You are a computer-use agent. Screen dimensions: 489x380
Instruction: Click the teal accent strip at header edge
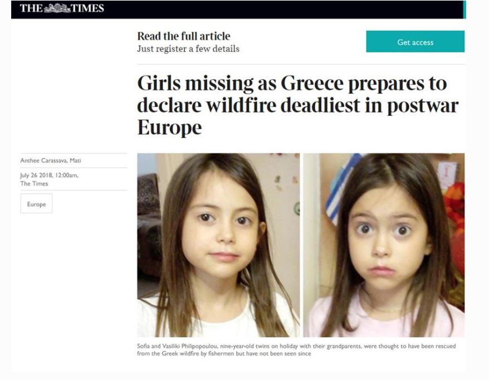tap(464, 9)
